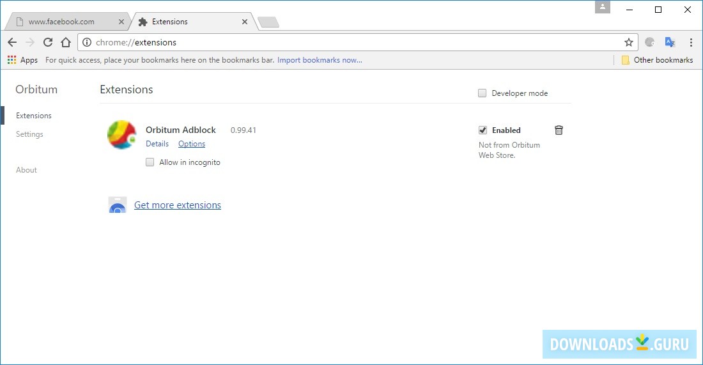Follow the Get more extensions link

[178, 205]
